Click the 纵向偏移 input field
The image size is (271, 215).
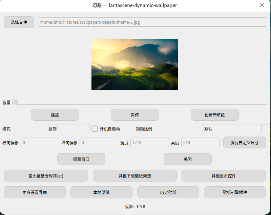pyautogui.click(x=99, y=142)
